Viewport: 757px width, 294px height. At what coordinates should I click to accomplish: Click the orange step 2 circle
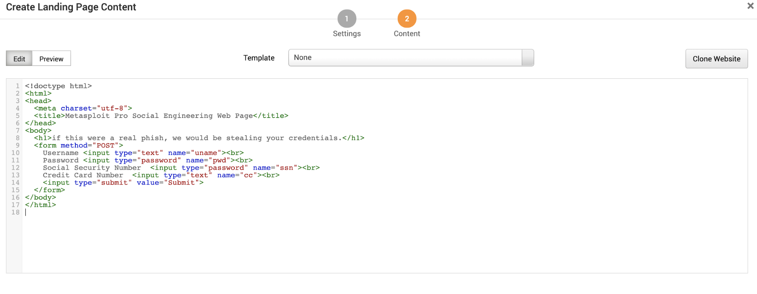click(x=407, y=19)
